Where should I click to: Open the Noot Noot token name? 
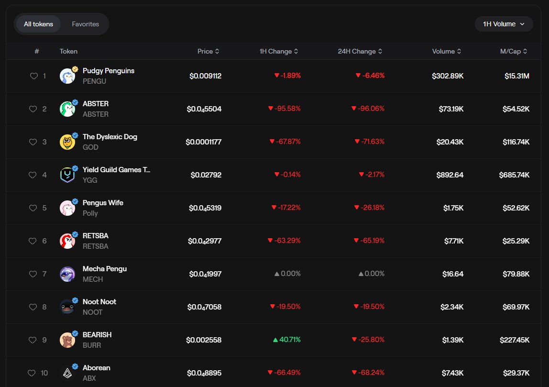99,301
